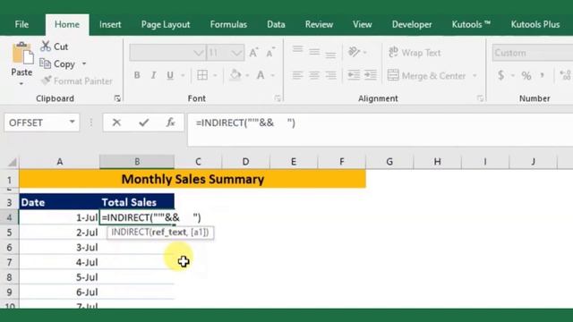
Task: Activate the Format Painter brush
Action: click(x=46, y=80)
